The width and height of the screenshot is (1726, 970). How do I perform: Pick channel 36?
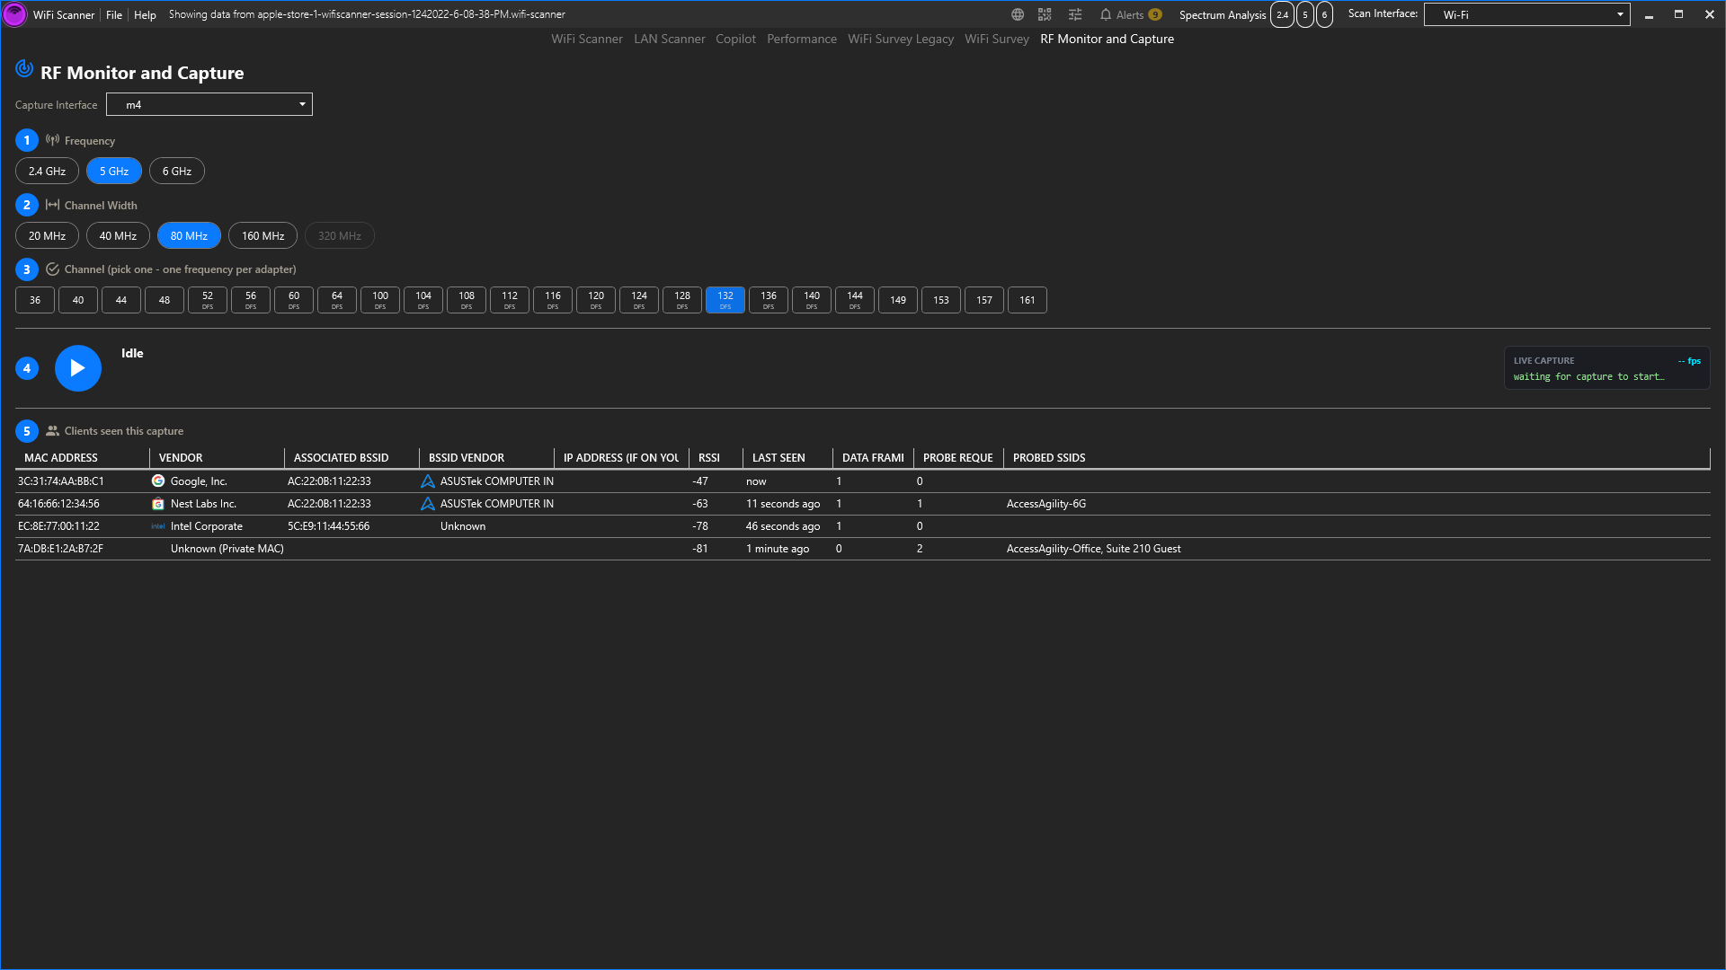35,300
